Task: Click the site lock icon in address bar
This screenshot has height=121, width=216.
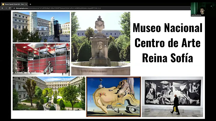Action: [14, 8]
